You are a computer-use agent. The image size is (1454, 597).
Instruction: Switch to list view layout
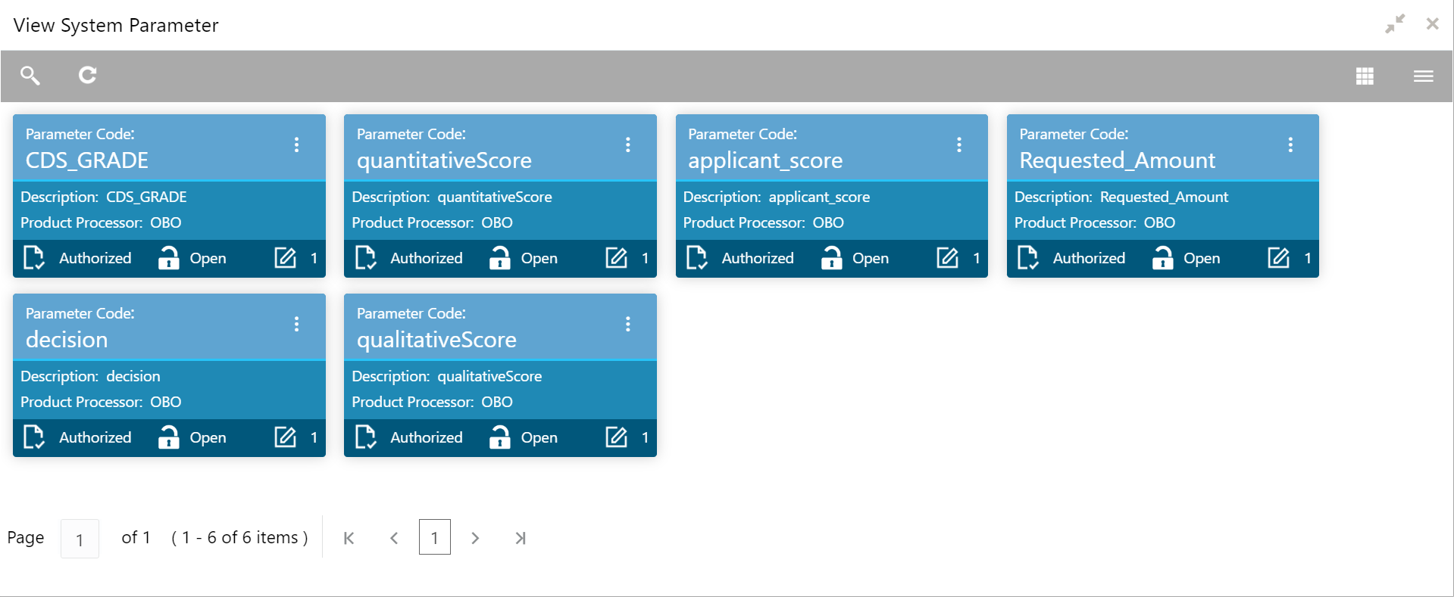[1423, 76]
